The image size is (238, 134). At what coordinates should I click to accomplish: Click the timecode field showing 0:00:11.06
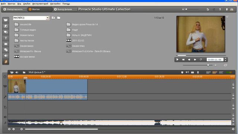tap(215, 60)
